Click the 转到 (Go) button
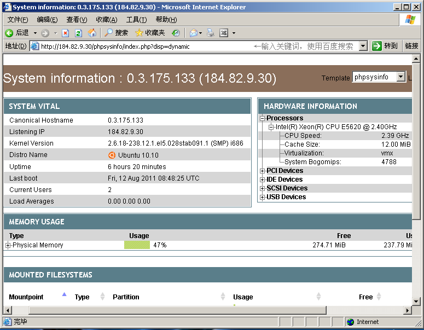The width and height of the screenshot is (424, 330). pyautogui.click(x=385, y=47)
